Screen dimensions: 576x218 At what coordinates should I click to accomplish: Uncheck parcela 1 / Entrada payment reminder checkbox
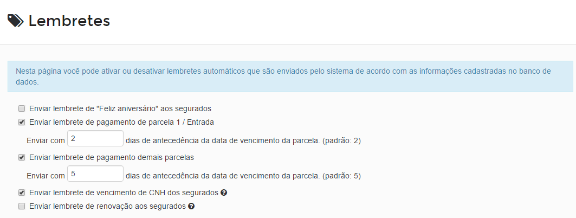tap(22, 123)
